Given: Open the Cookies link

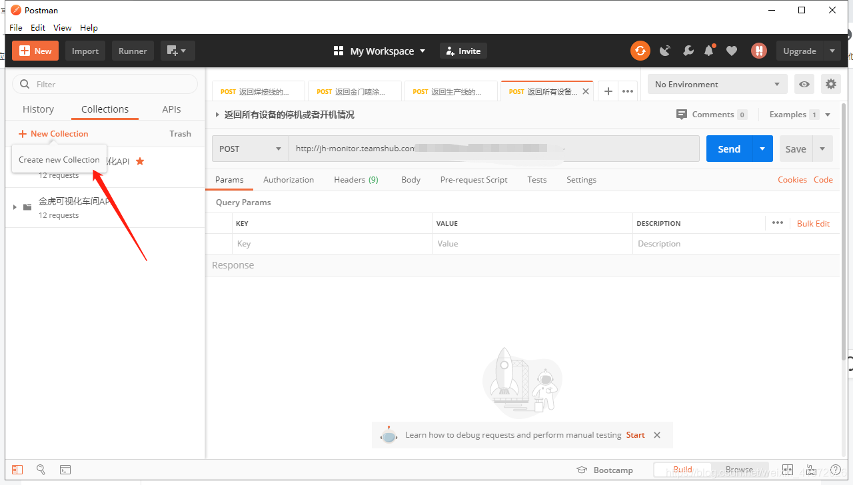Looking at the screenshot, I should pos(792,180).
